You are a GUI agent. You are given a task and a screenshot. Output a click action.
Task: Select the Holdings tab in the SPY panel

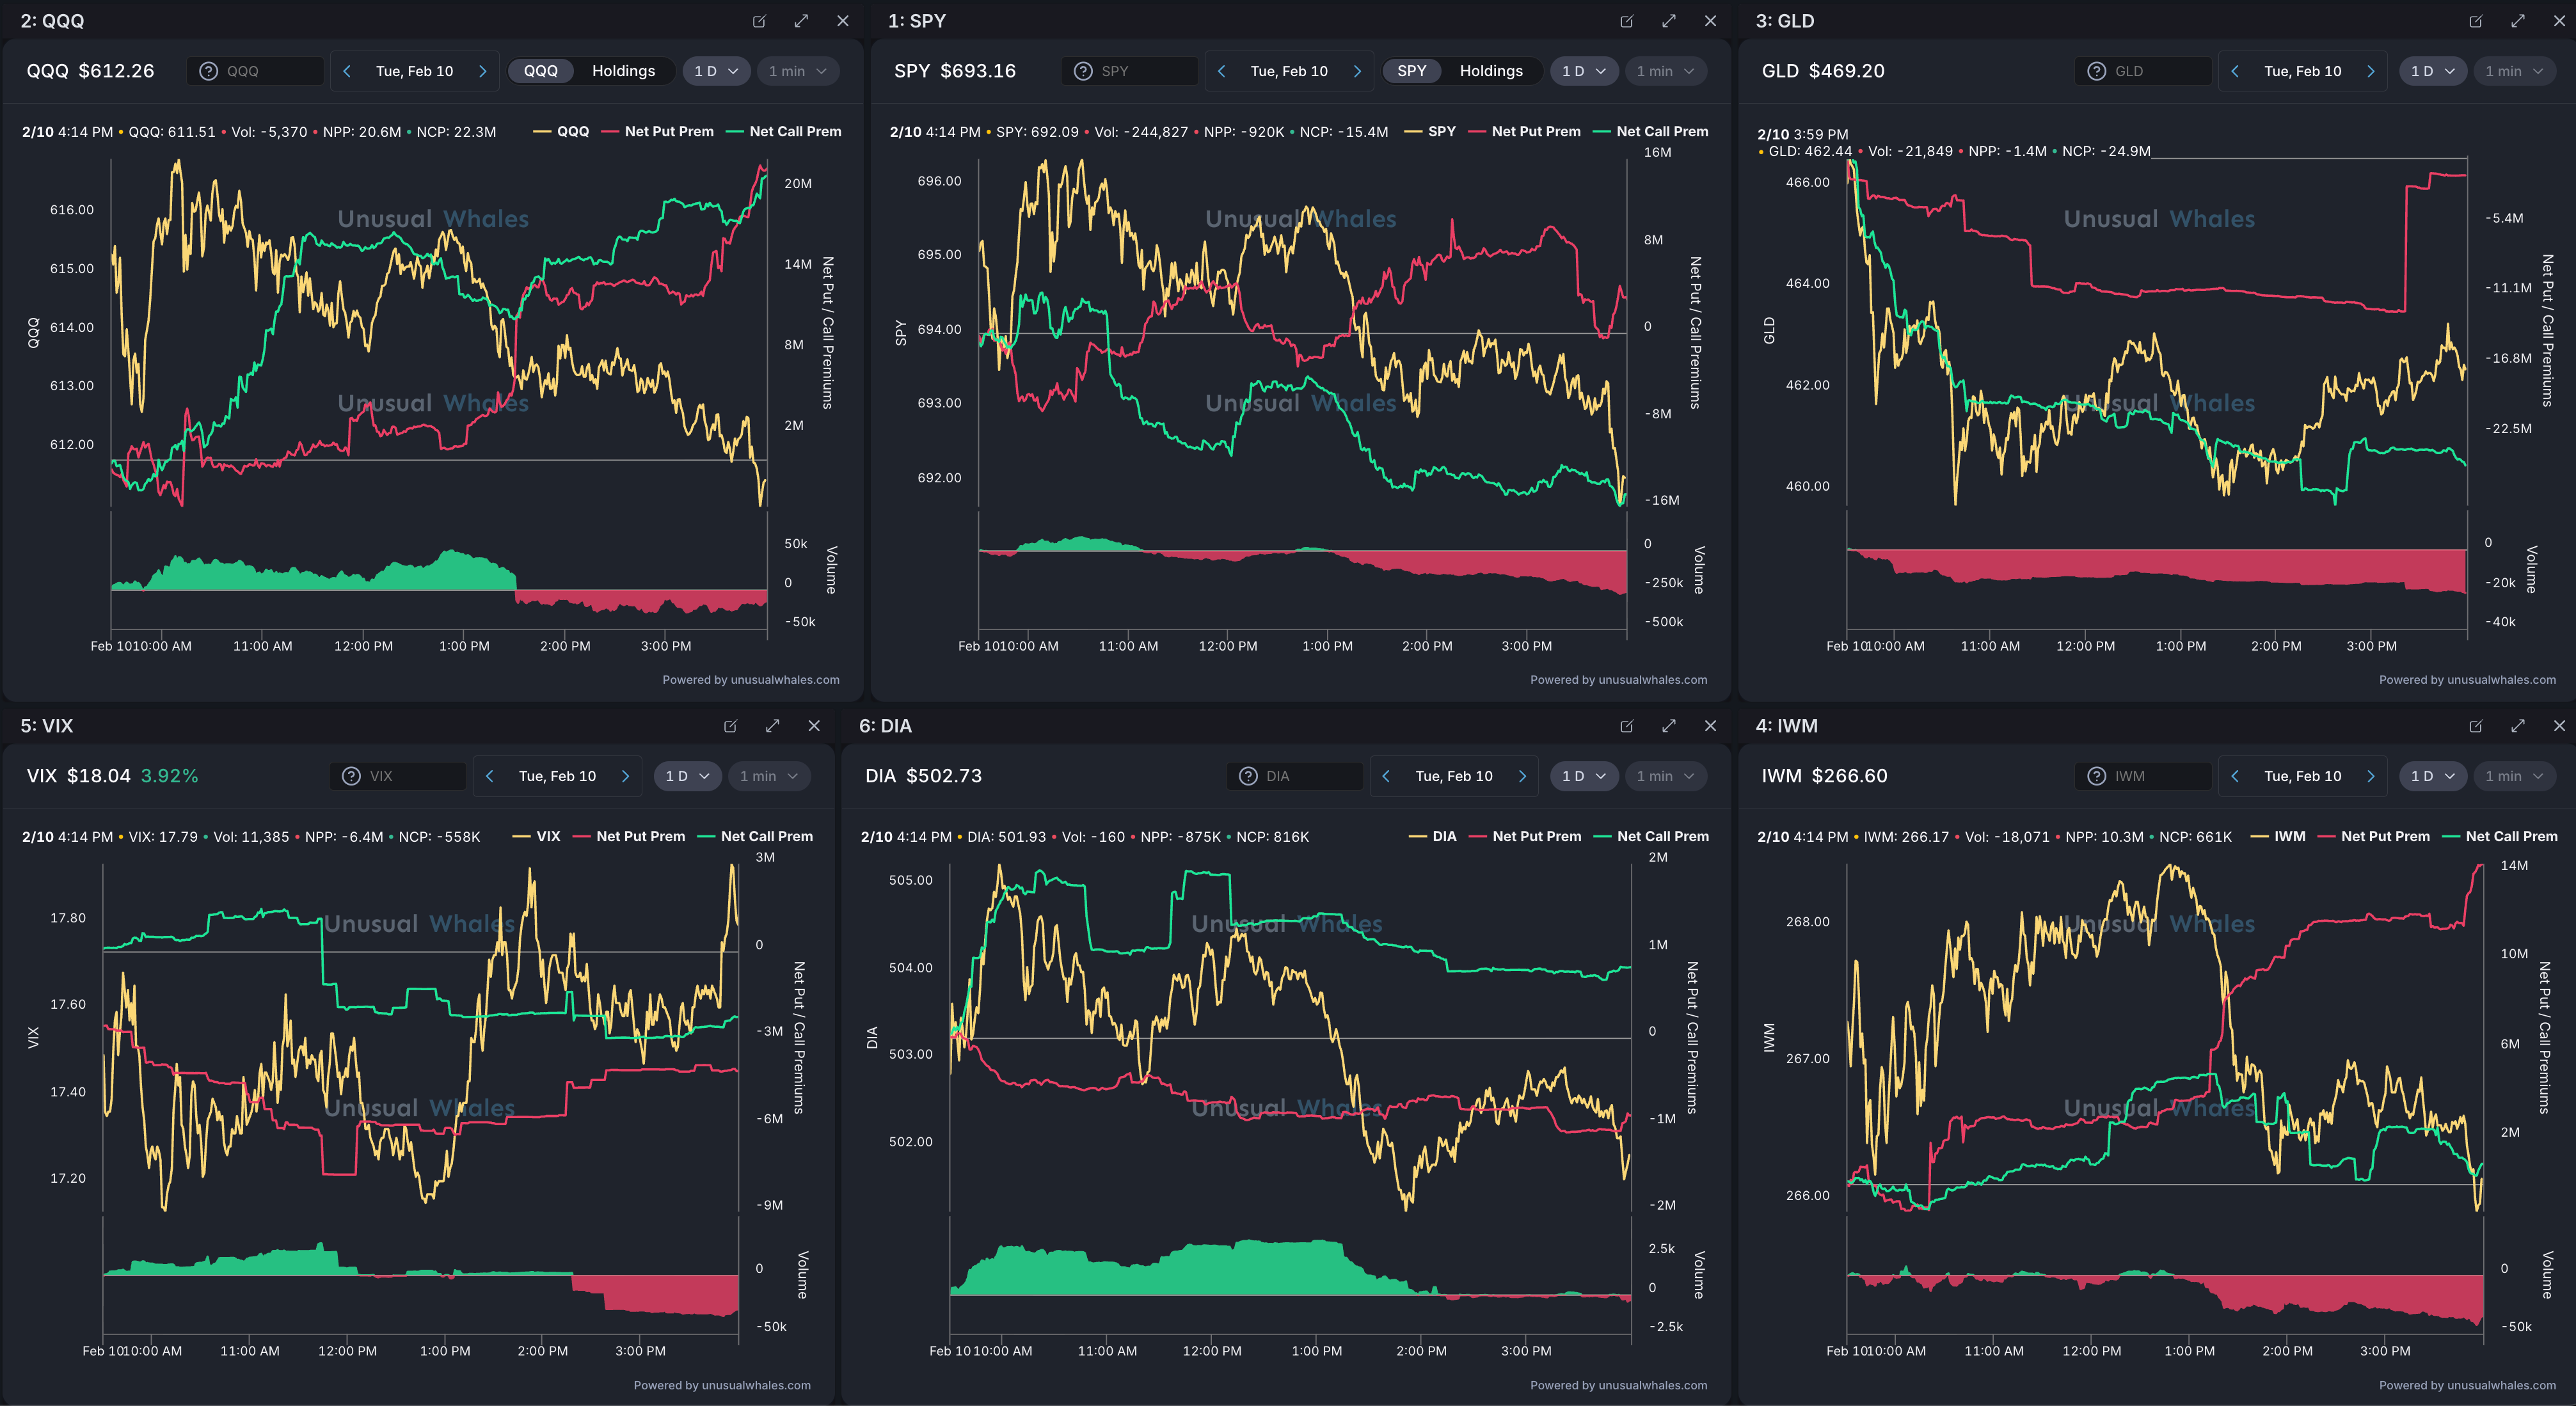1490,71
